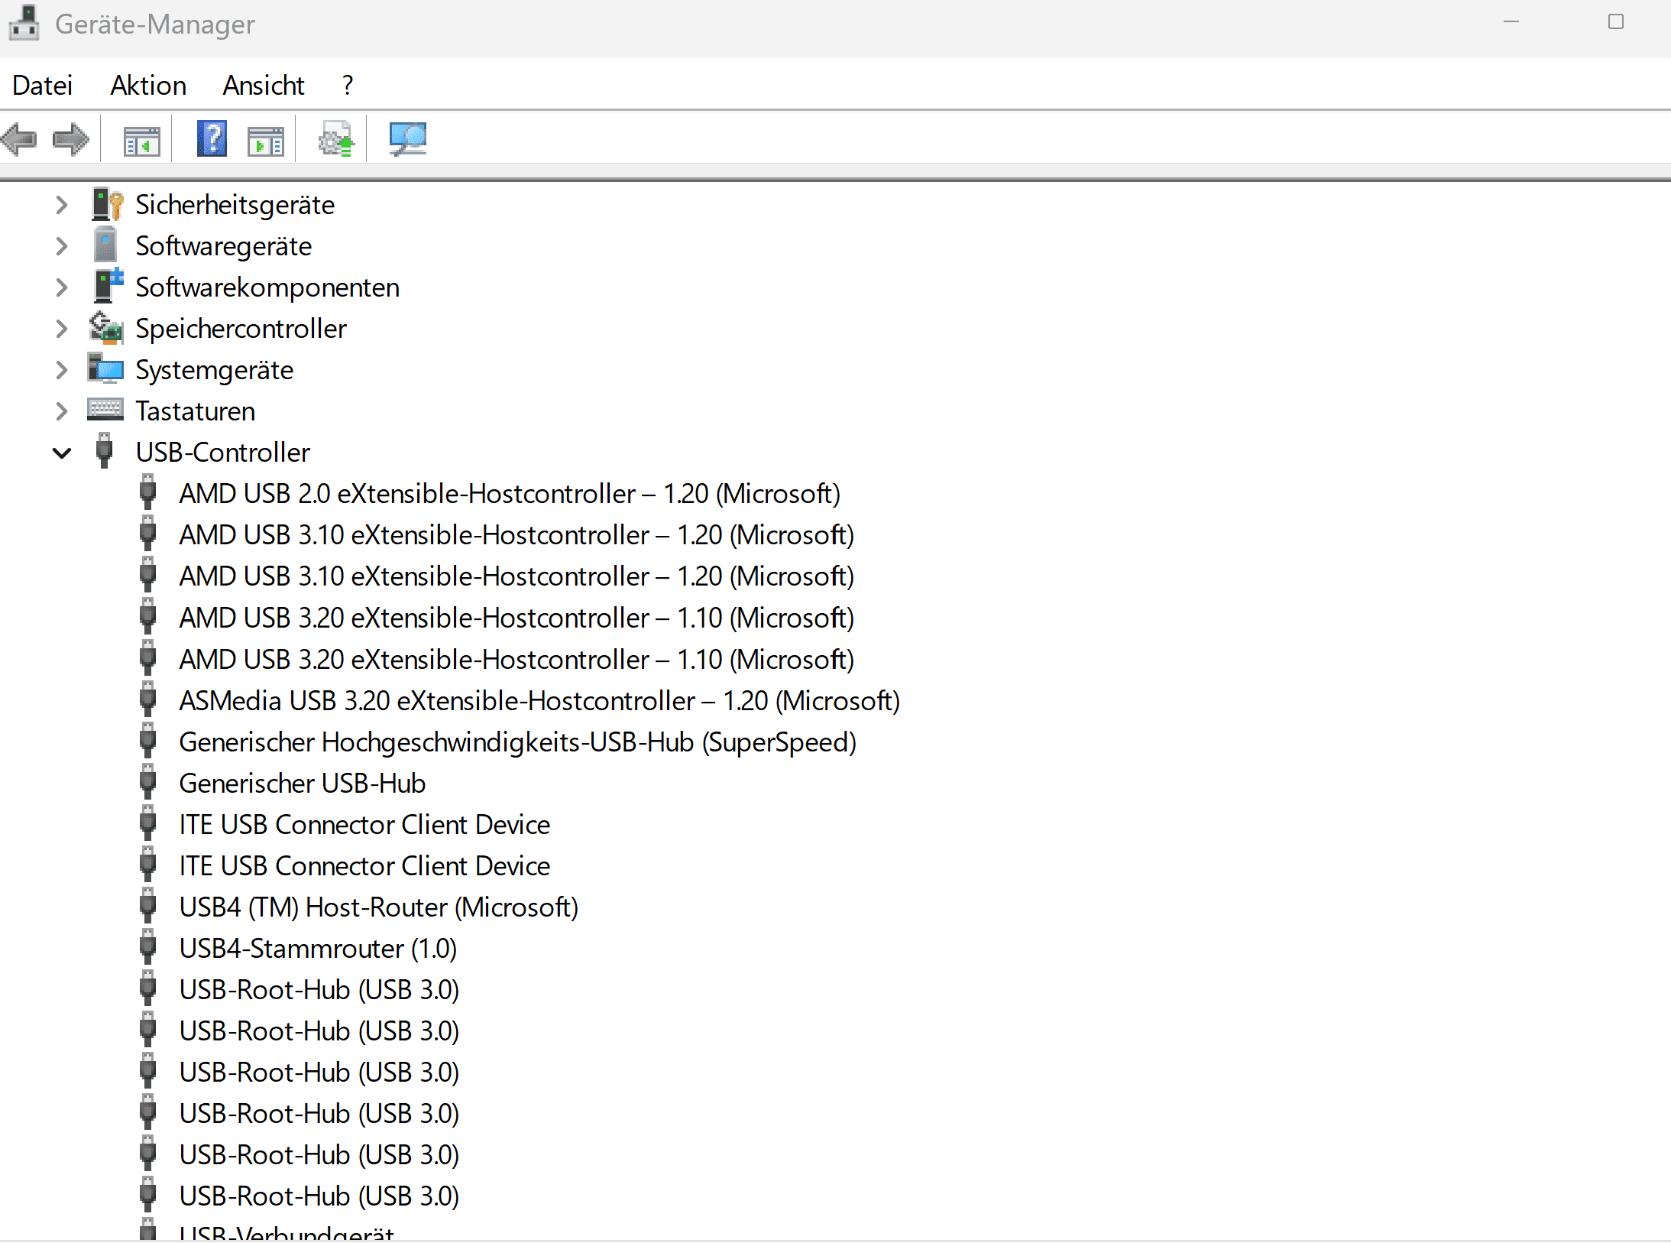Open the Aktion menu
This screenshot has height=1243, width=1671.
tap(148, 85)
